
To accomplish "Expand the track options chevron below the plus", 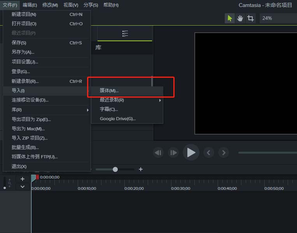I will (x=23, y=187).
